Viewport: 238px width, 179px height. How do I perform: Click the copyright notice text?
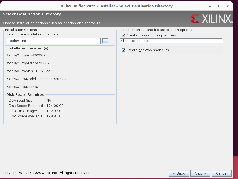point(47,173)
